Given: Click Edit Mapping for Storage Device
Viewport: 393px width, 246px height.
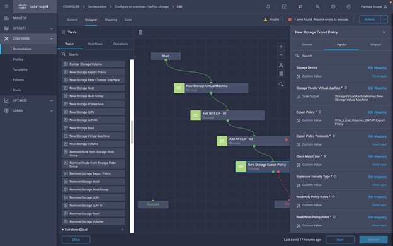Looking at the screenshot, I should tap(377, 67).
